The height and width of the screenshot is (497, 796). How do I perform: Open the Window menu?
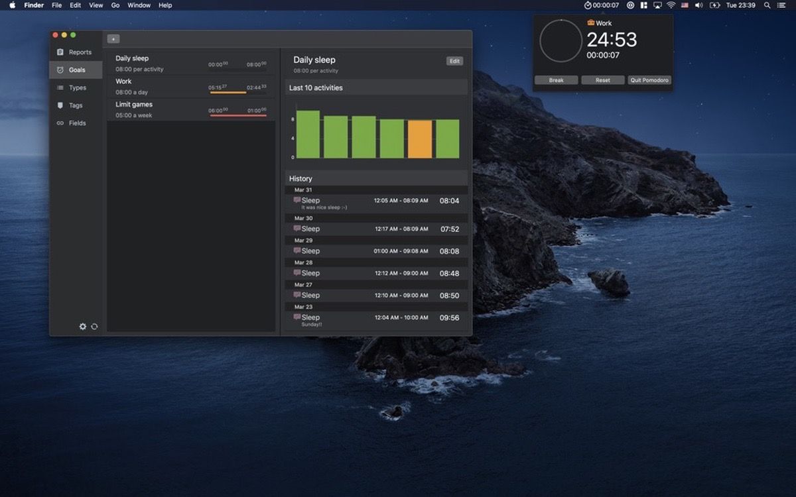point(139,5)
